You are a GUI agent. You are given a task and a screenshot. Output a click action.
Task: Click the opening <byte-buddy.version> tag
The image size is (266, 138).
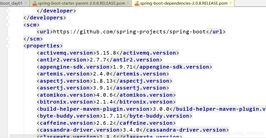[70, 116]
